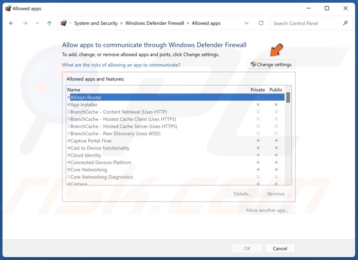
Task: Select the App Installer row
Action: [175, 104]
